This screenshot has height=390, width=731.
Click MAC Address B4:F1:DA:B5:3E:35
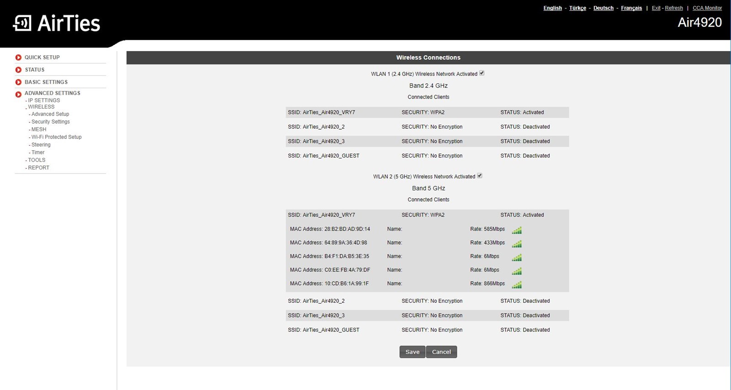tap(329, 257)
